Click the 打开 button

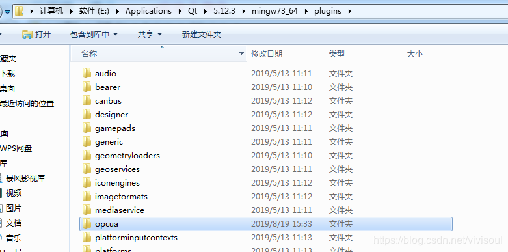tap(36, 34)
